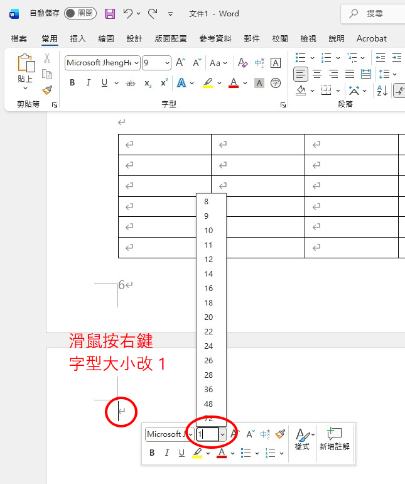
Task: Expand underline style dropdown arrow in ribbon
Action: [116, 83]
